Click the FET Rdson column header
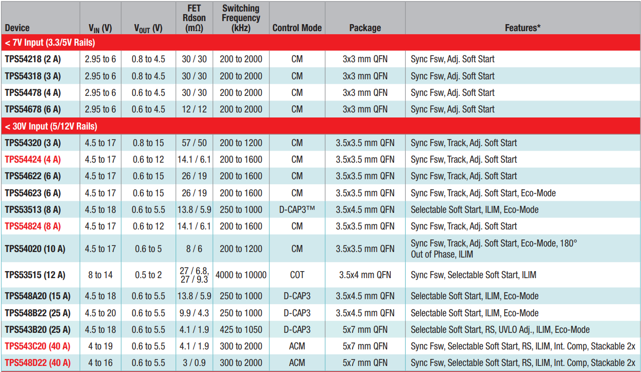 pos(194,18)
